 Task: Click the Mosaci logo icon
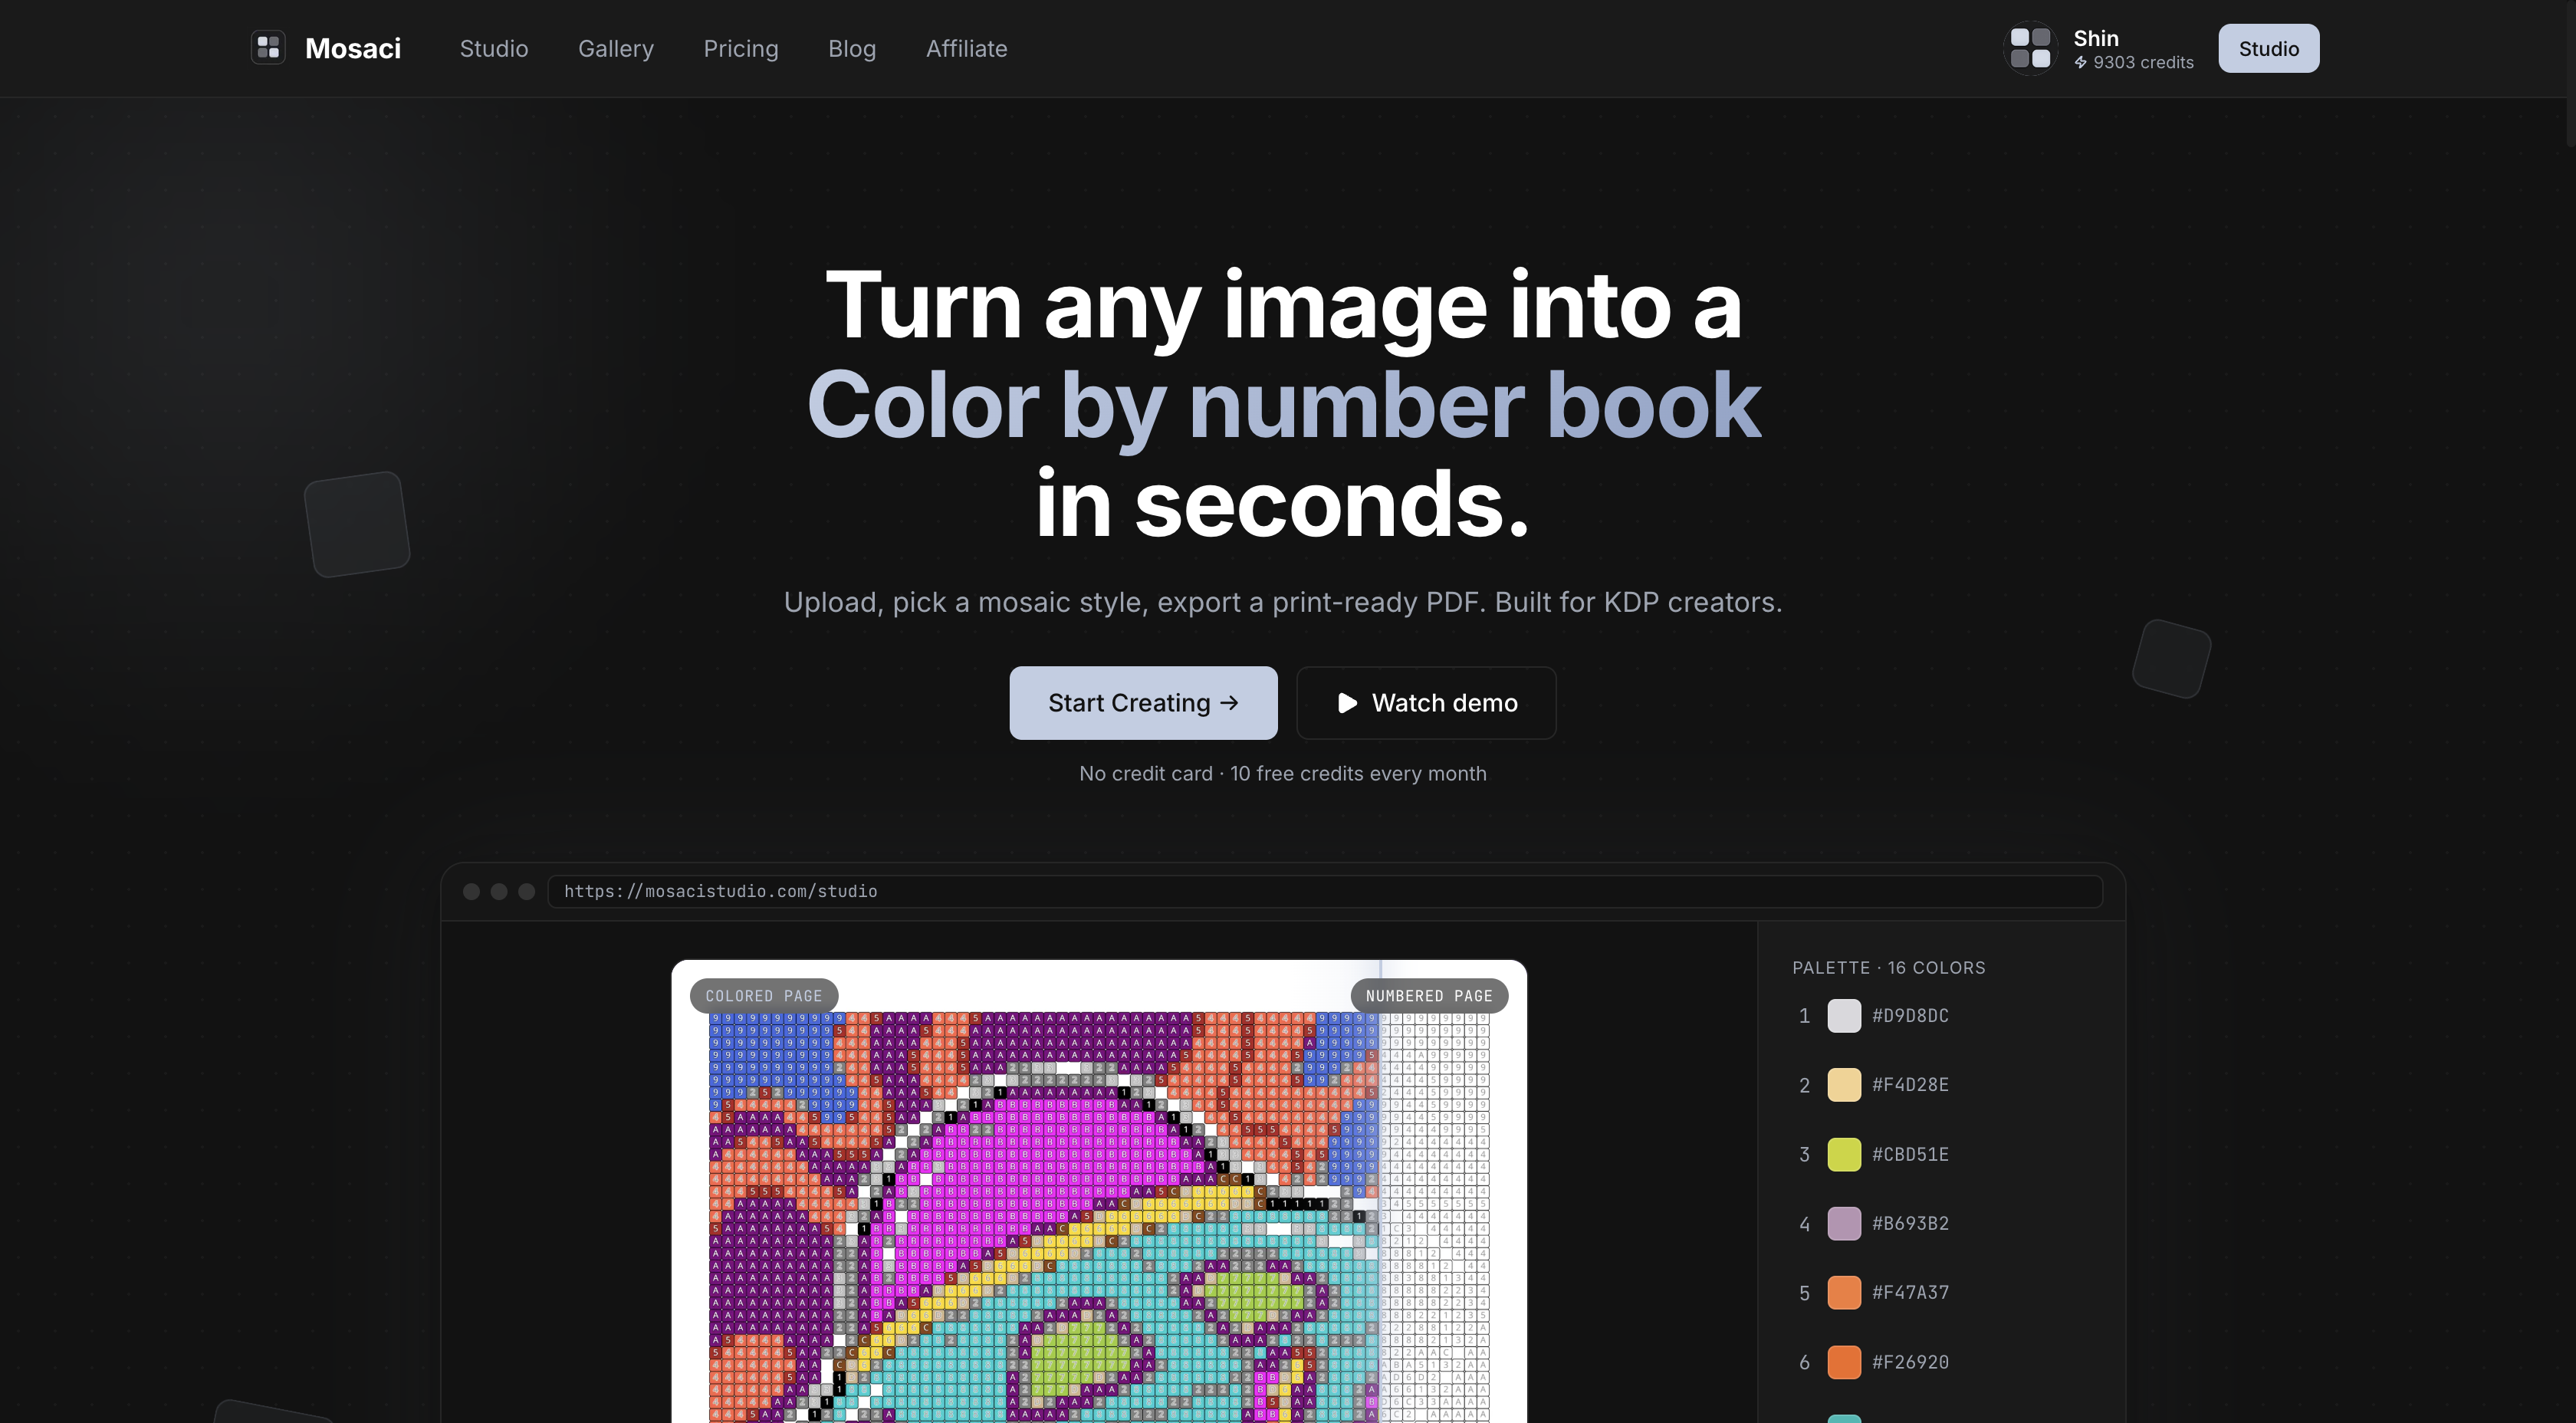coord(268,48)
